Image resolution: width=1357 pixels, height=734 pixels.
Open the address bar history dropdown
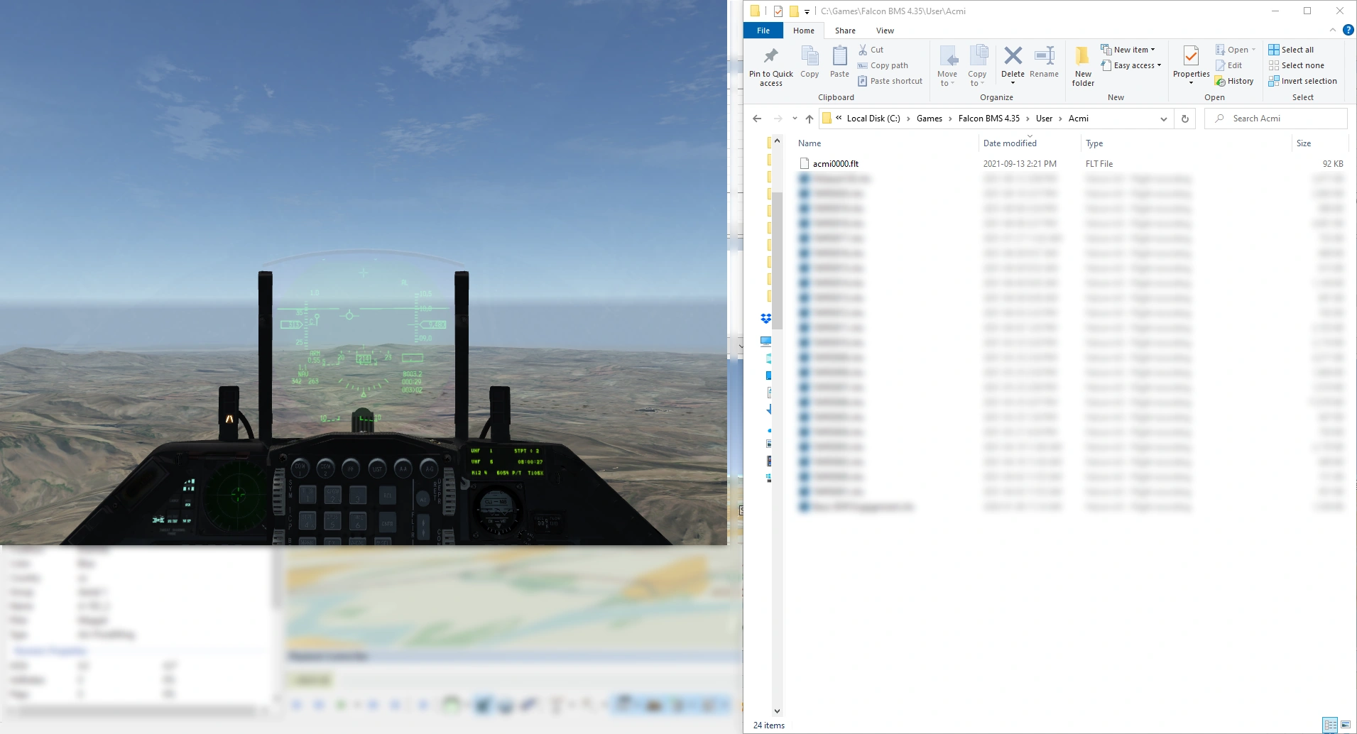click(x=1163, y=119)
